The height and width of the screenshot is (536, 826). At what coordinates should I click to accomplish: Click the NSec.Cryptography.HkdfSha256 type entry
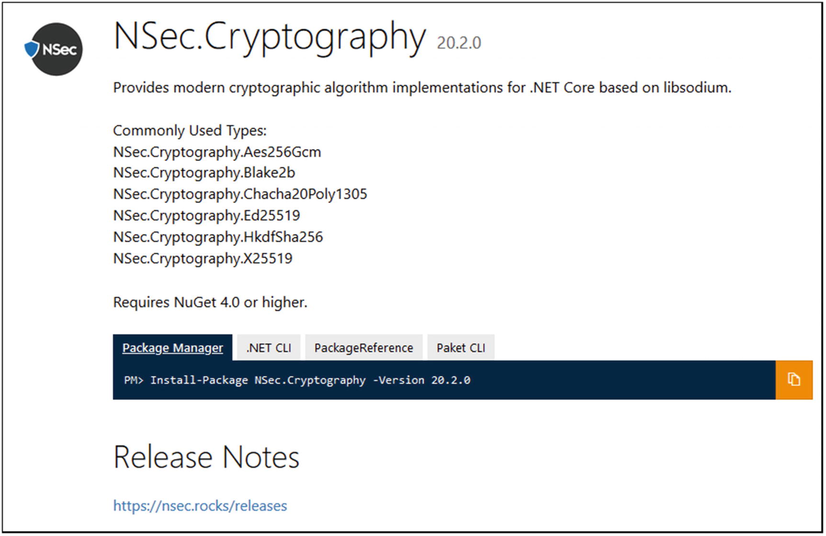(x=218, y=237)
